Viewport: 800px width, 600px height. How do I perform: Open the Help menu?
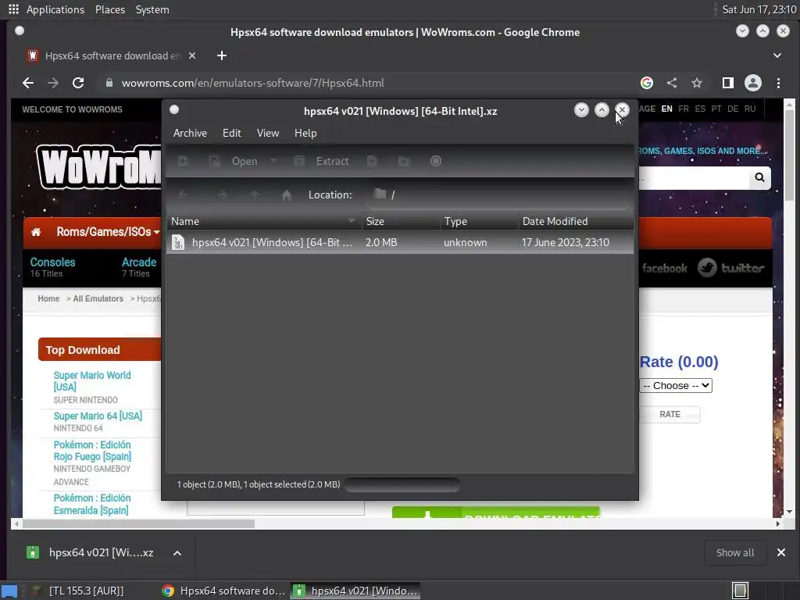point(305,133)
